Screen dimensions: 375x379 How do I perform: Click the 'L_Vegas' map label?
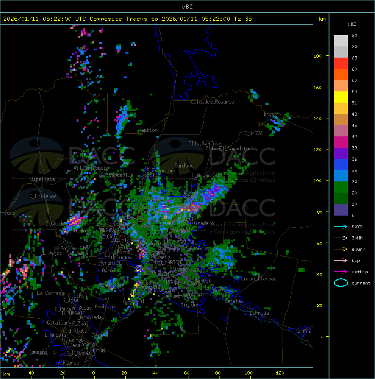coord(52,253)
